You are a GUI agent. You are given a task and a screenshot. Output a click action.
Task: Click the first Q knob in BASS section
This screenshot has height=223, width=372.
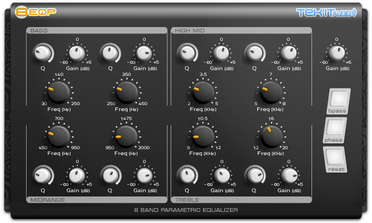pos(43,53)
